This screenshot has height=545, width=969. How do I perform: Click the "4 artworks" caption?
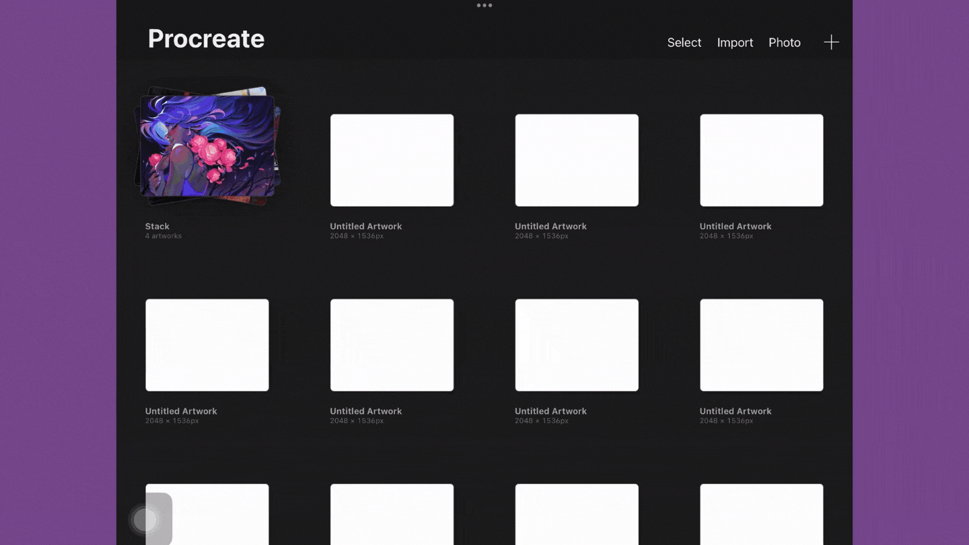pos(164,236)
